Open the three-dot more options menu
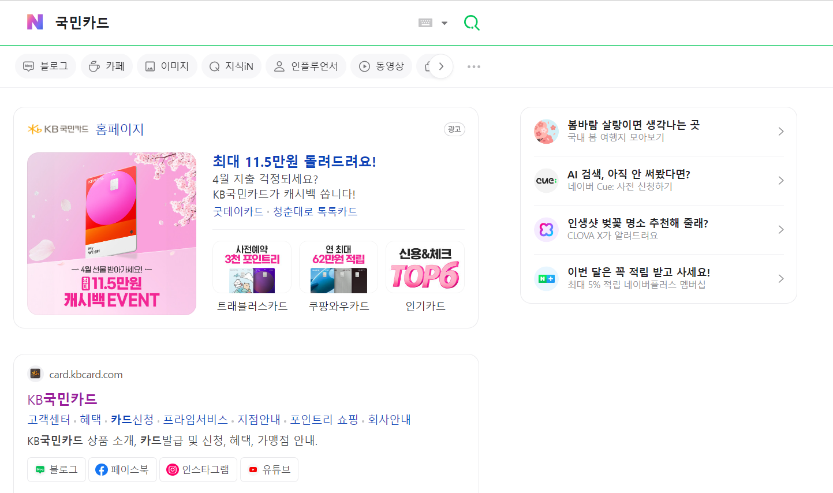Screen dimensions: 833x493 click(x=474, y=67)
